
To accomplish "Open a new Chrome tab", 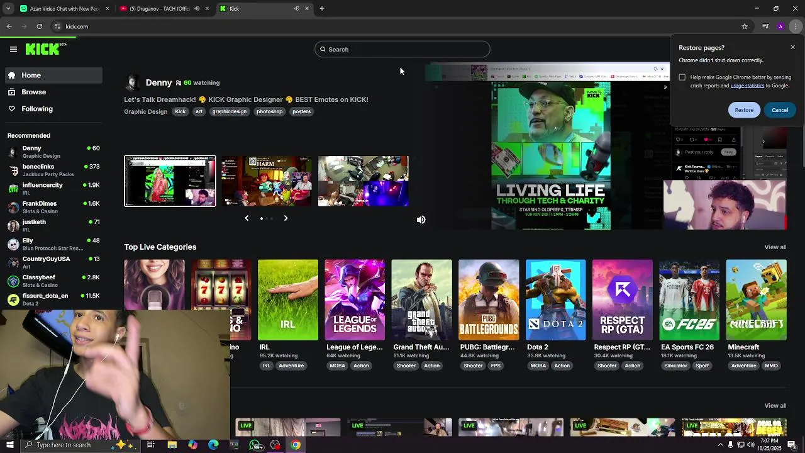I will (x=322, y=9).
